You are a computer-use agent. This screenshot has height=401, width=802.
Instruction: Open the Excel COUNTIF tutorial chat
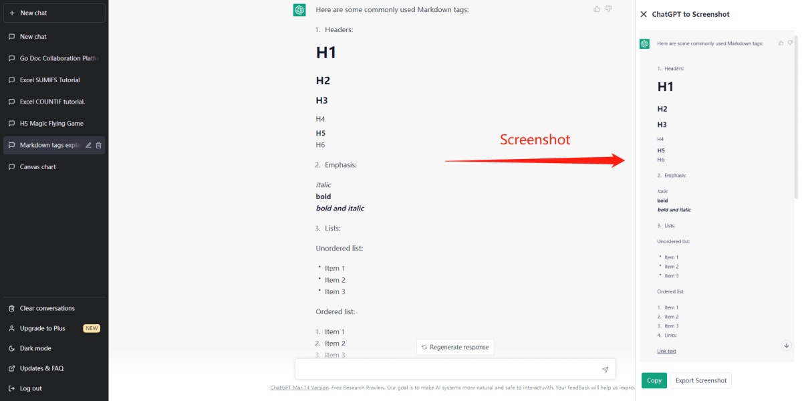point(54,102)
